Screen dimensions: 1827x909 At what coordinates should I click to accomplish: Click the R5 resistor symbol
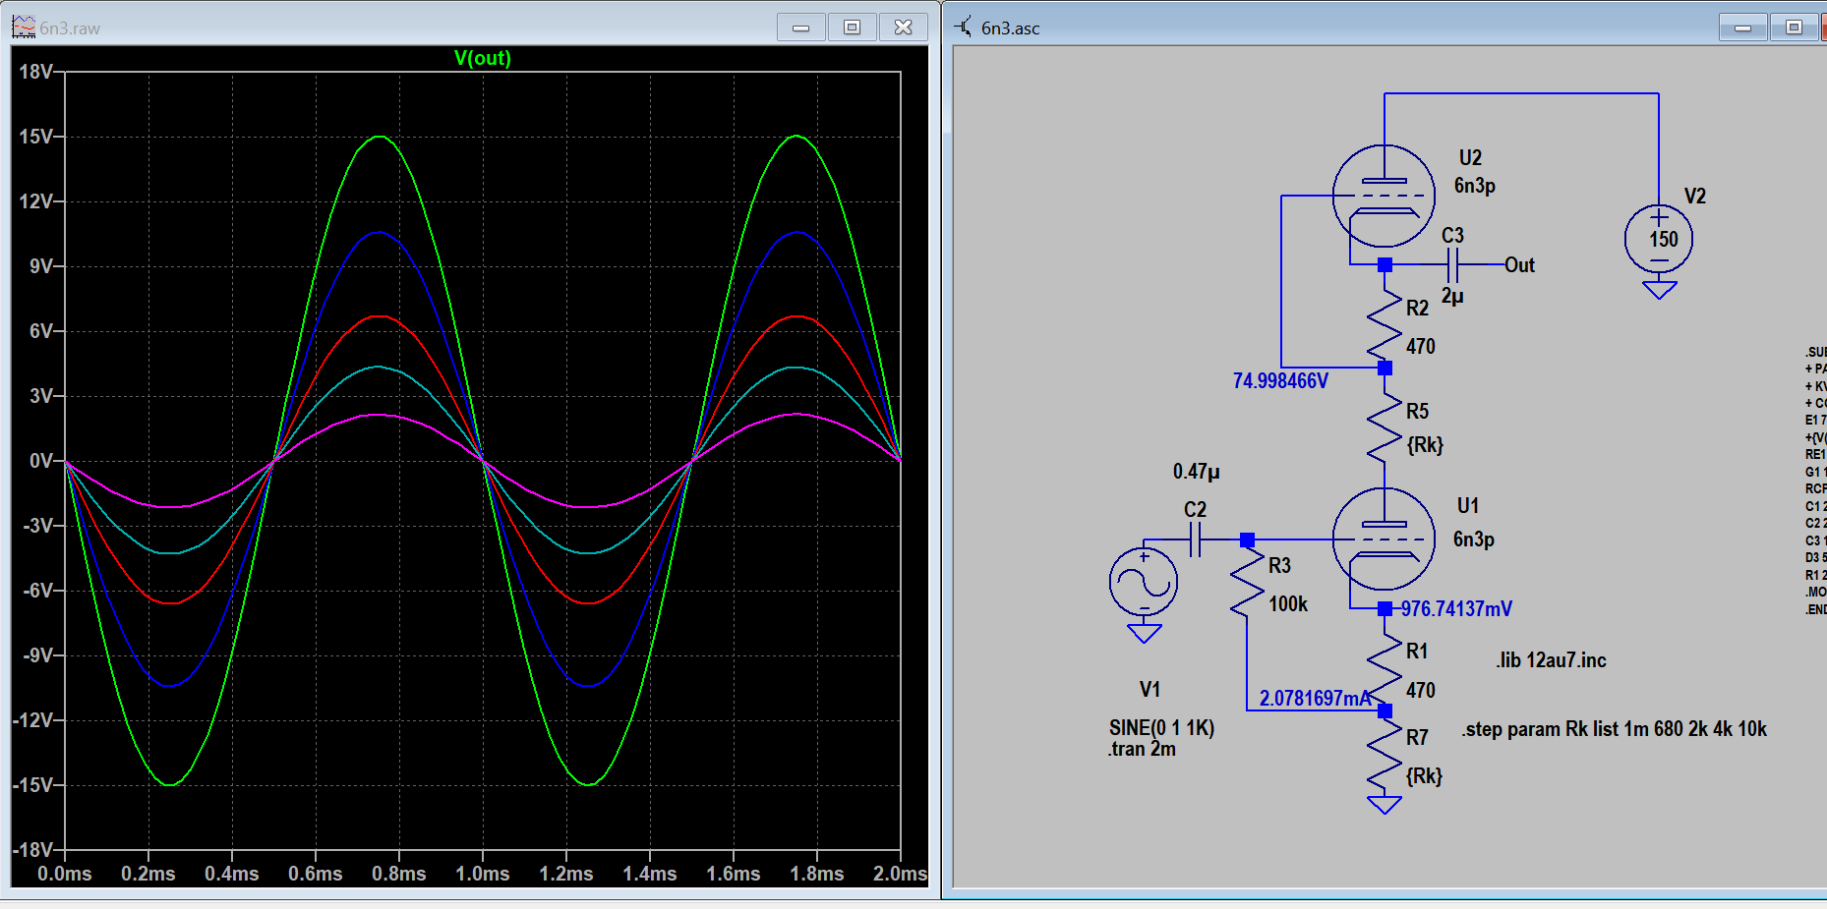1385,428
